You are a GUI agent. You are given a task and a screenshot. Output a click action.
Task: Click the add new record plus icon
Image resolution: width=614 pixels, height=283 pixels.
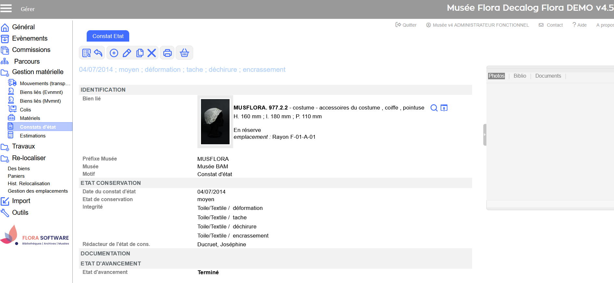click(114, 53)
